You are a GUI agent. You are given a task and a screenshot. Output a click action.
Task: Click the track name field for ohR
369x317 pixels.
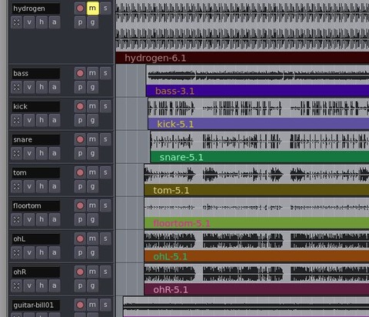36,272
